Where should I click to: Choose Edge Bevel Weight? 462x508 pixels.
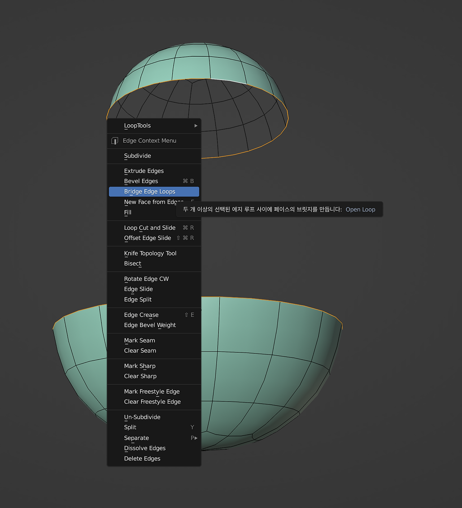pyautogui.click(x=154, y=325)
